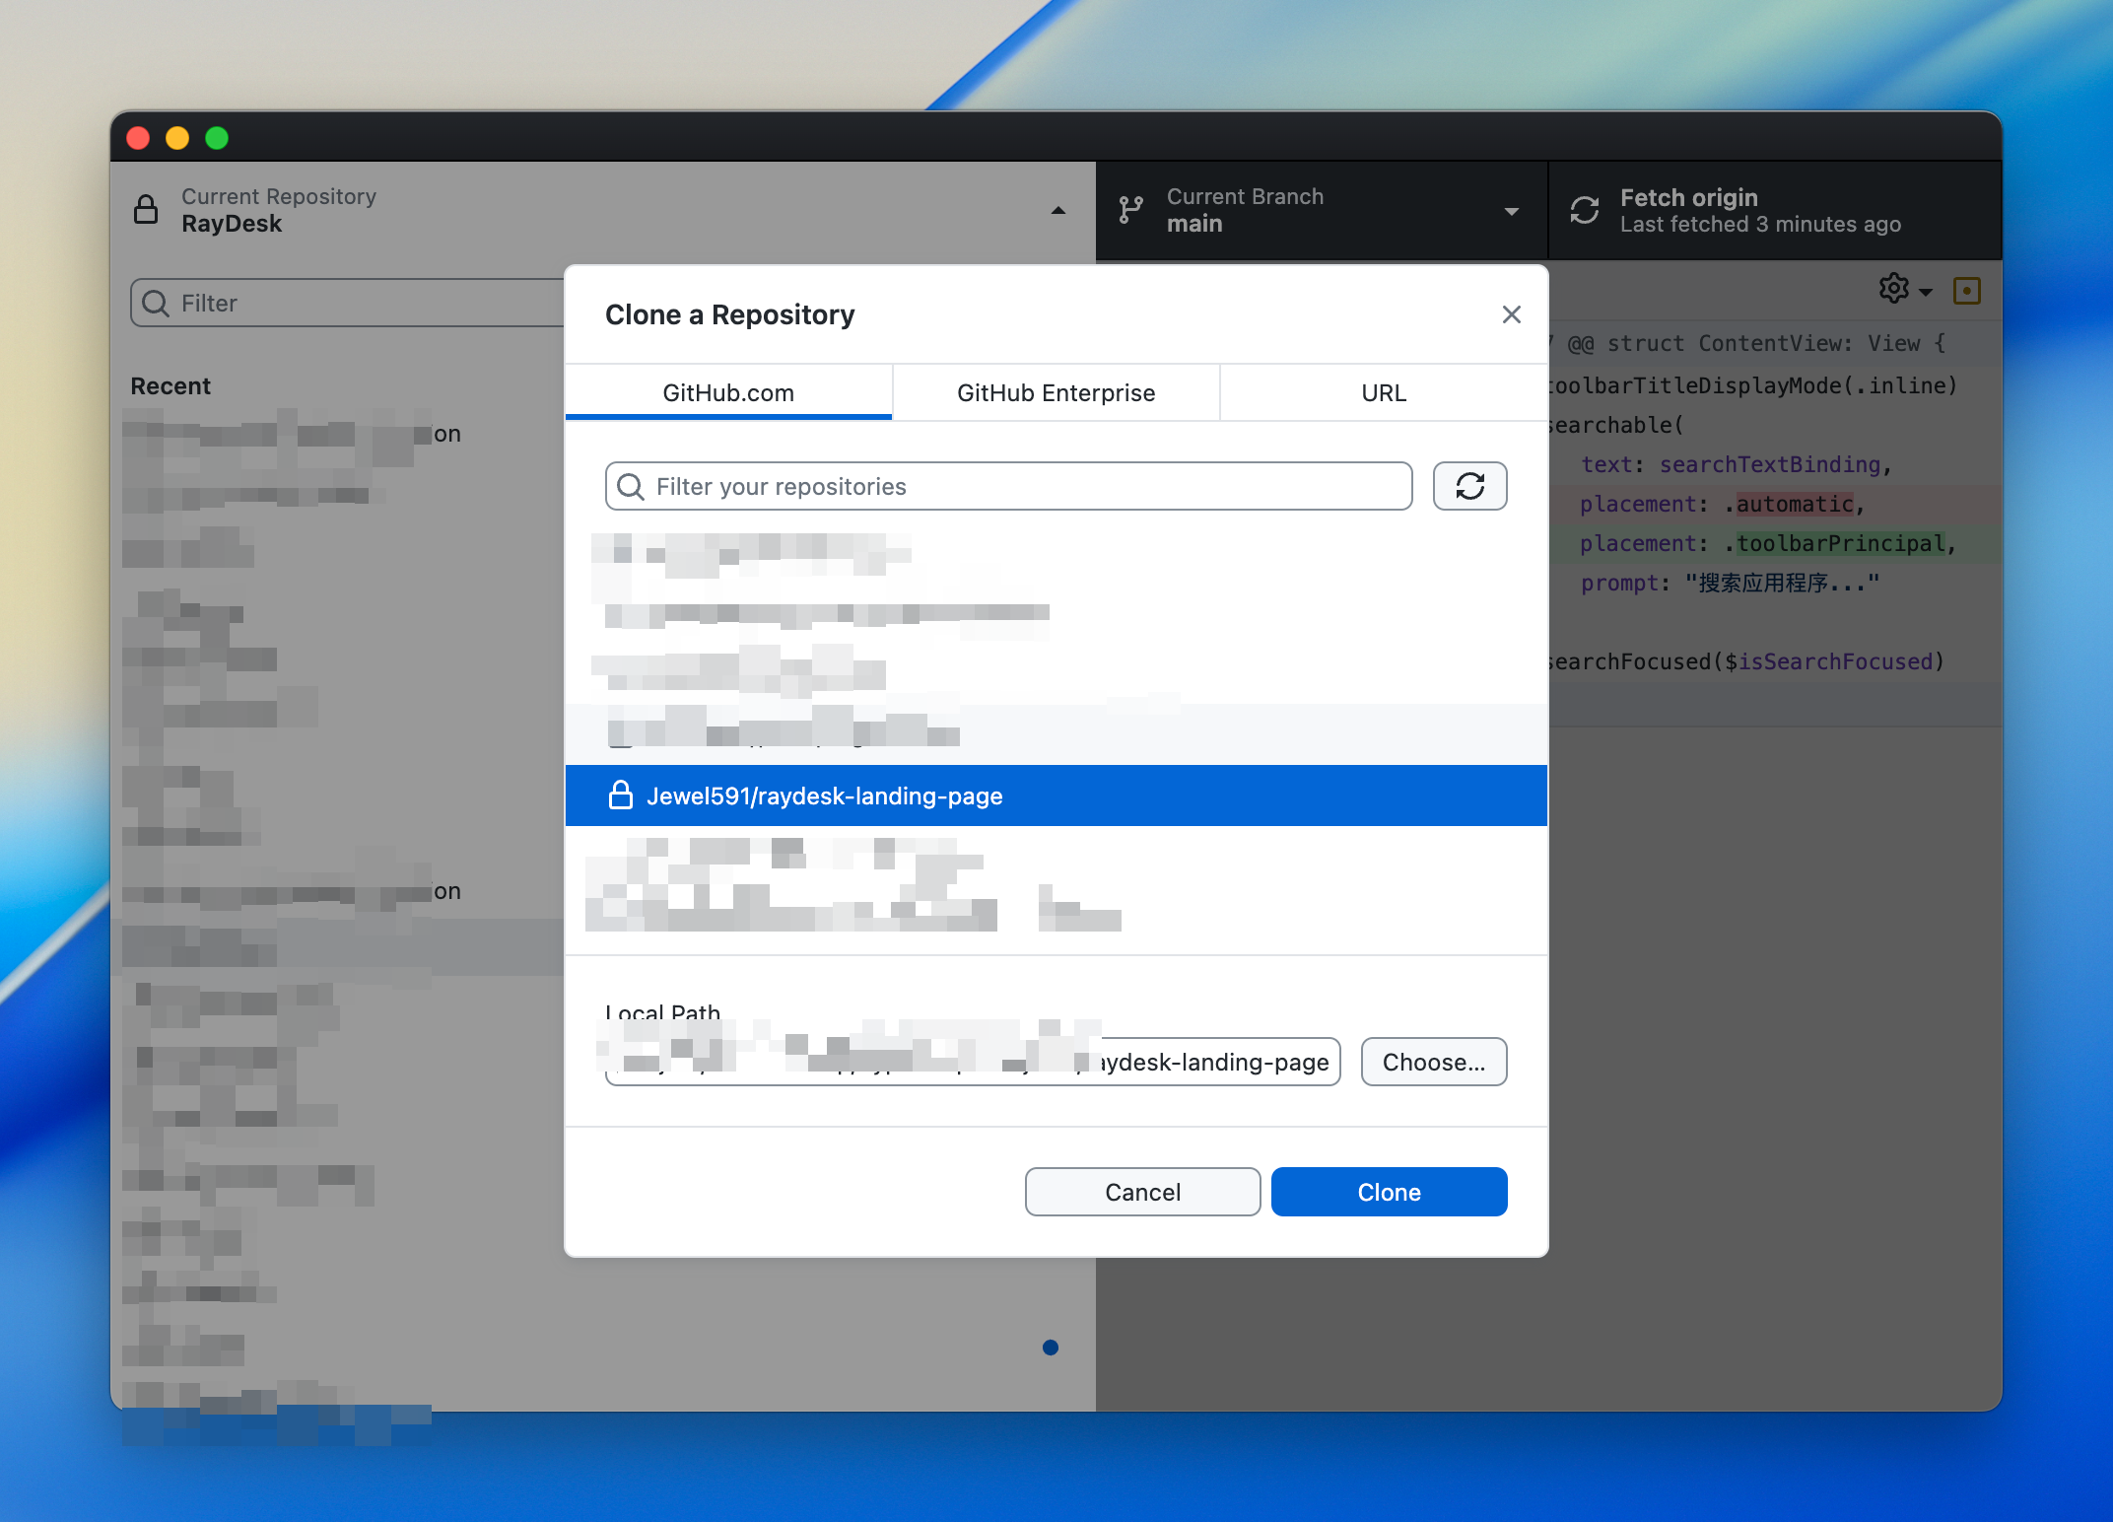The width and height of the screenshot is (2113, 1522).
Task: Select the GitHub.com tab
Action: (x=728, y=392)
